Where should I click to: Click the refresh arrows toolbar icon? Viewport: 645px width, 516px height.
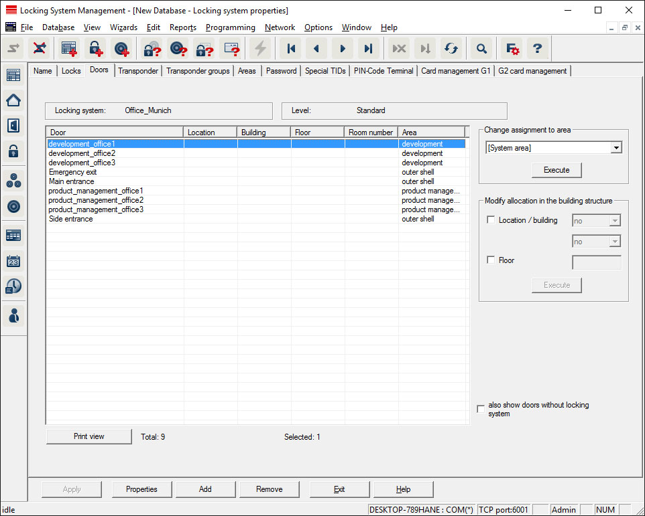click(x=451, y=48)
